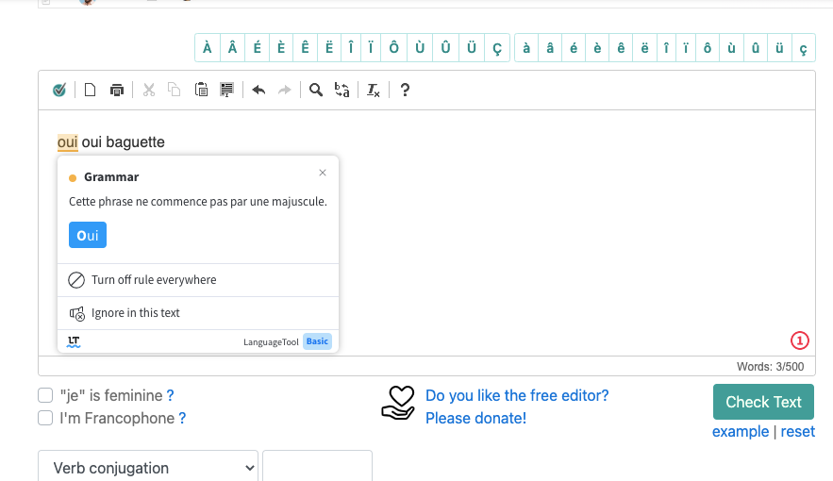Click the spell check checkmark icon
This screenshot has width=833, height=481.
coord(59,91)
